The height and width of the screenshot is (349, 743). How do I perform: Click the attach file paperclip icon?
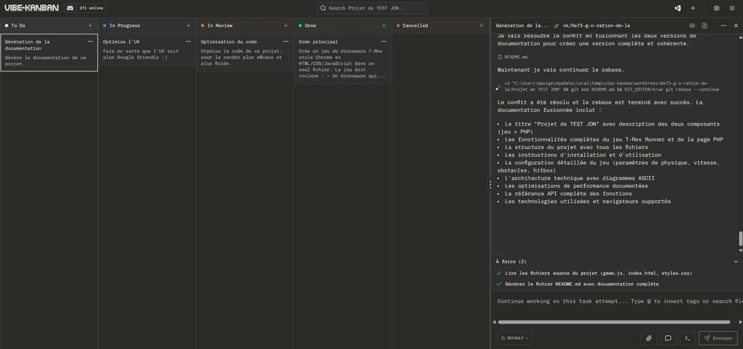pos(648,338)
